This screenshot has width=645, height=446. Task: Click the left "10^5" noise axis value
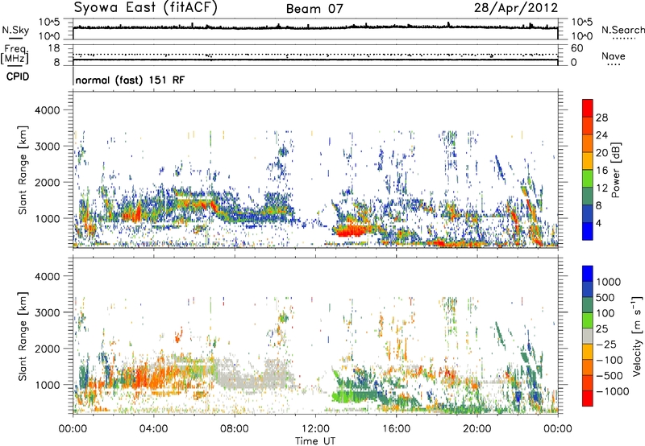[49, 23]
